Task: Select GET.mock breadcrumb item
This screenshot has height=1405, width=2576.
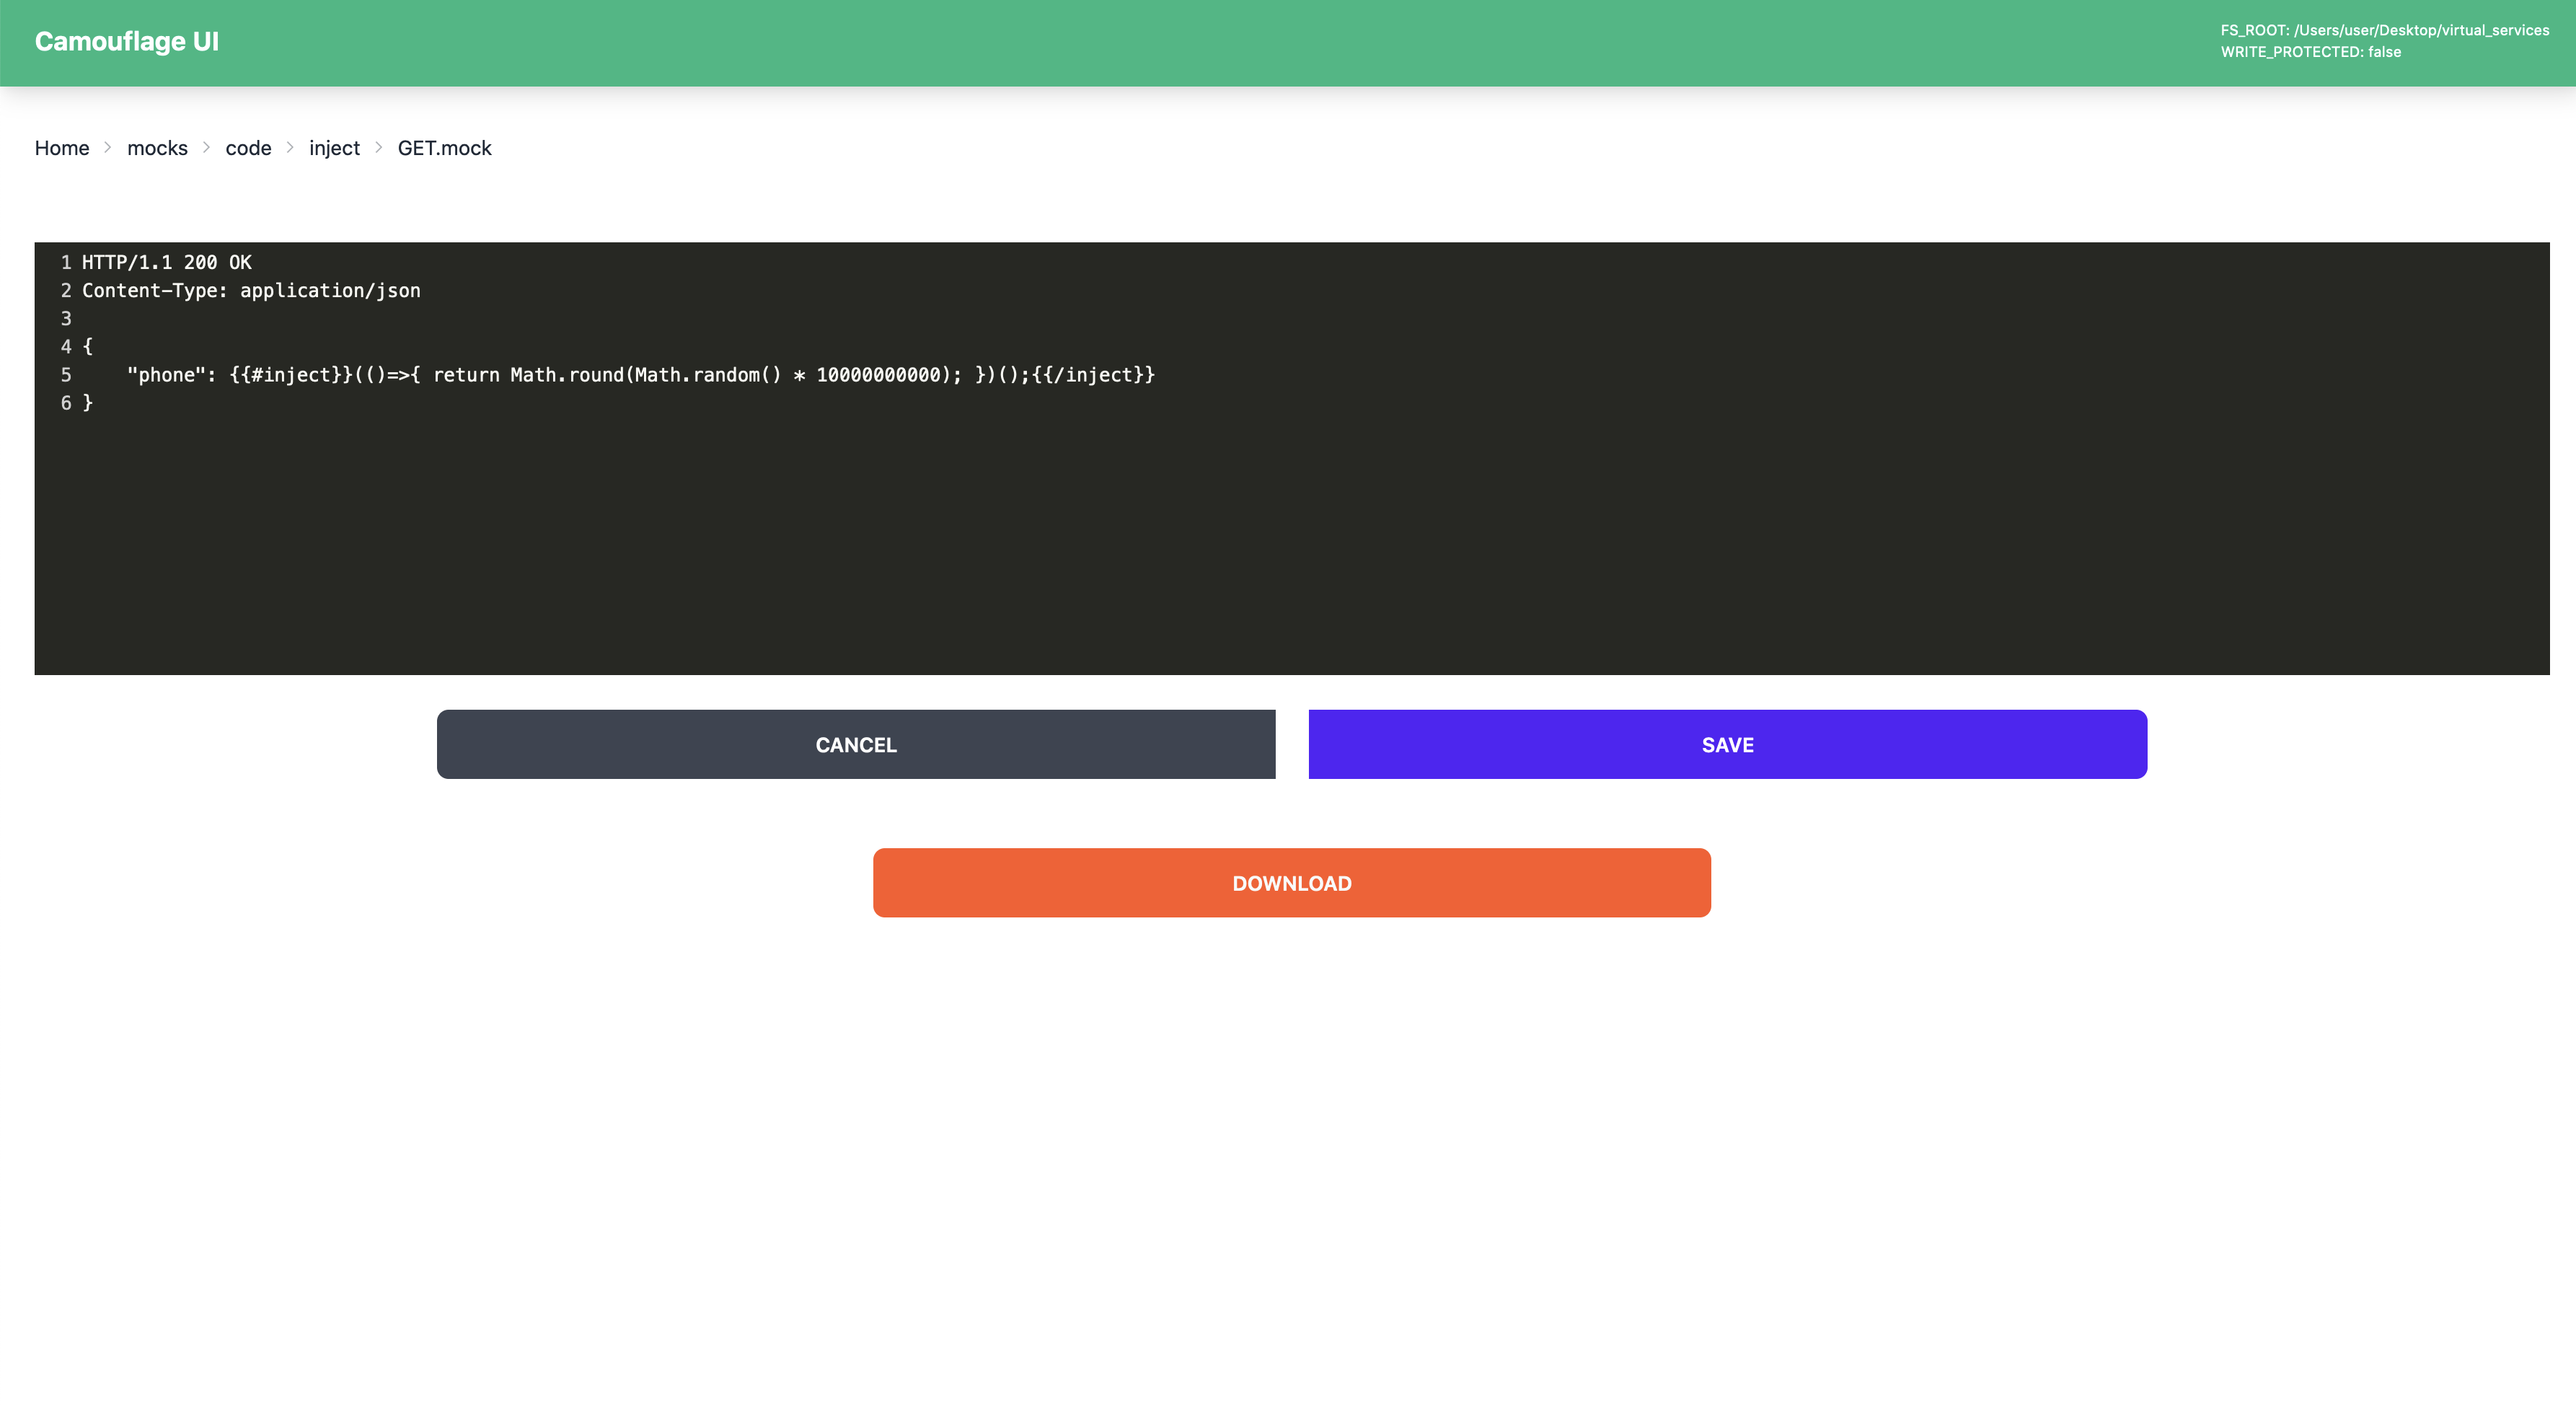Action: [444, 148]
